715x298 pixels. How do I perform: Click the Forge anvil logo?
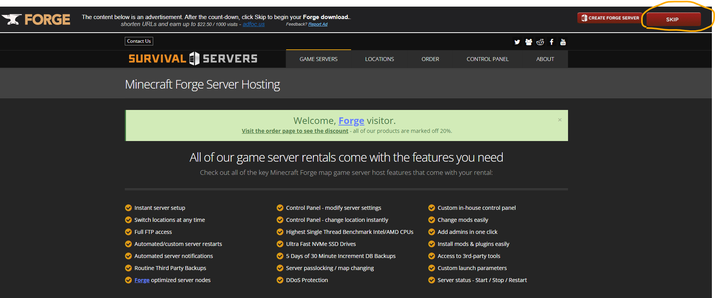(36, 19)
